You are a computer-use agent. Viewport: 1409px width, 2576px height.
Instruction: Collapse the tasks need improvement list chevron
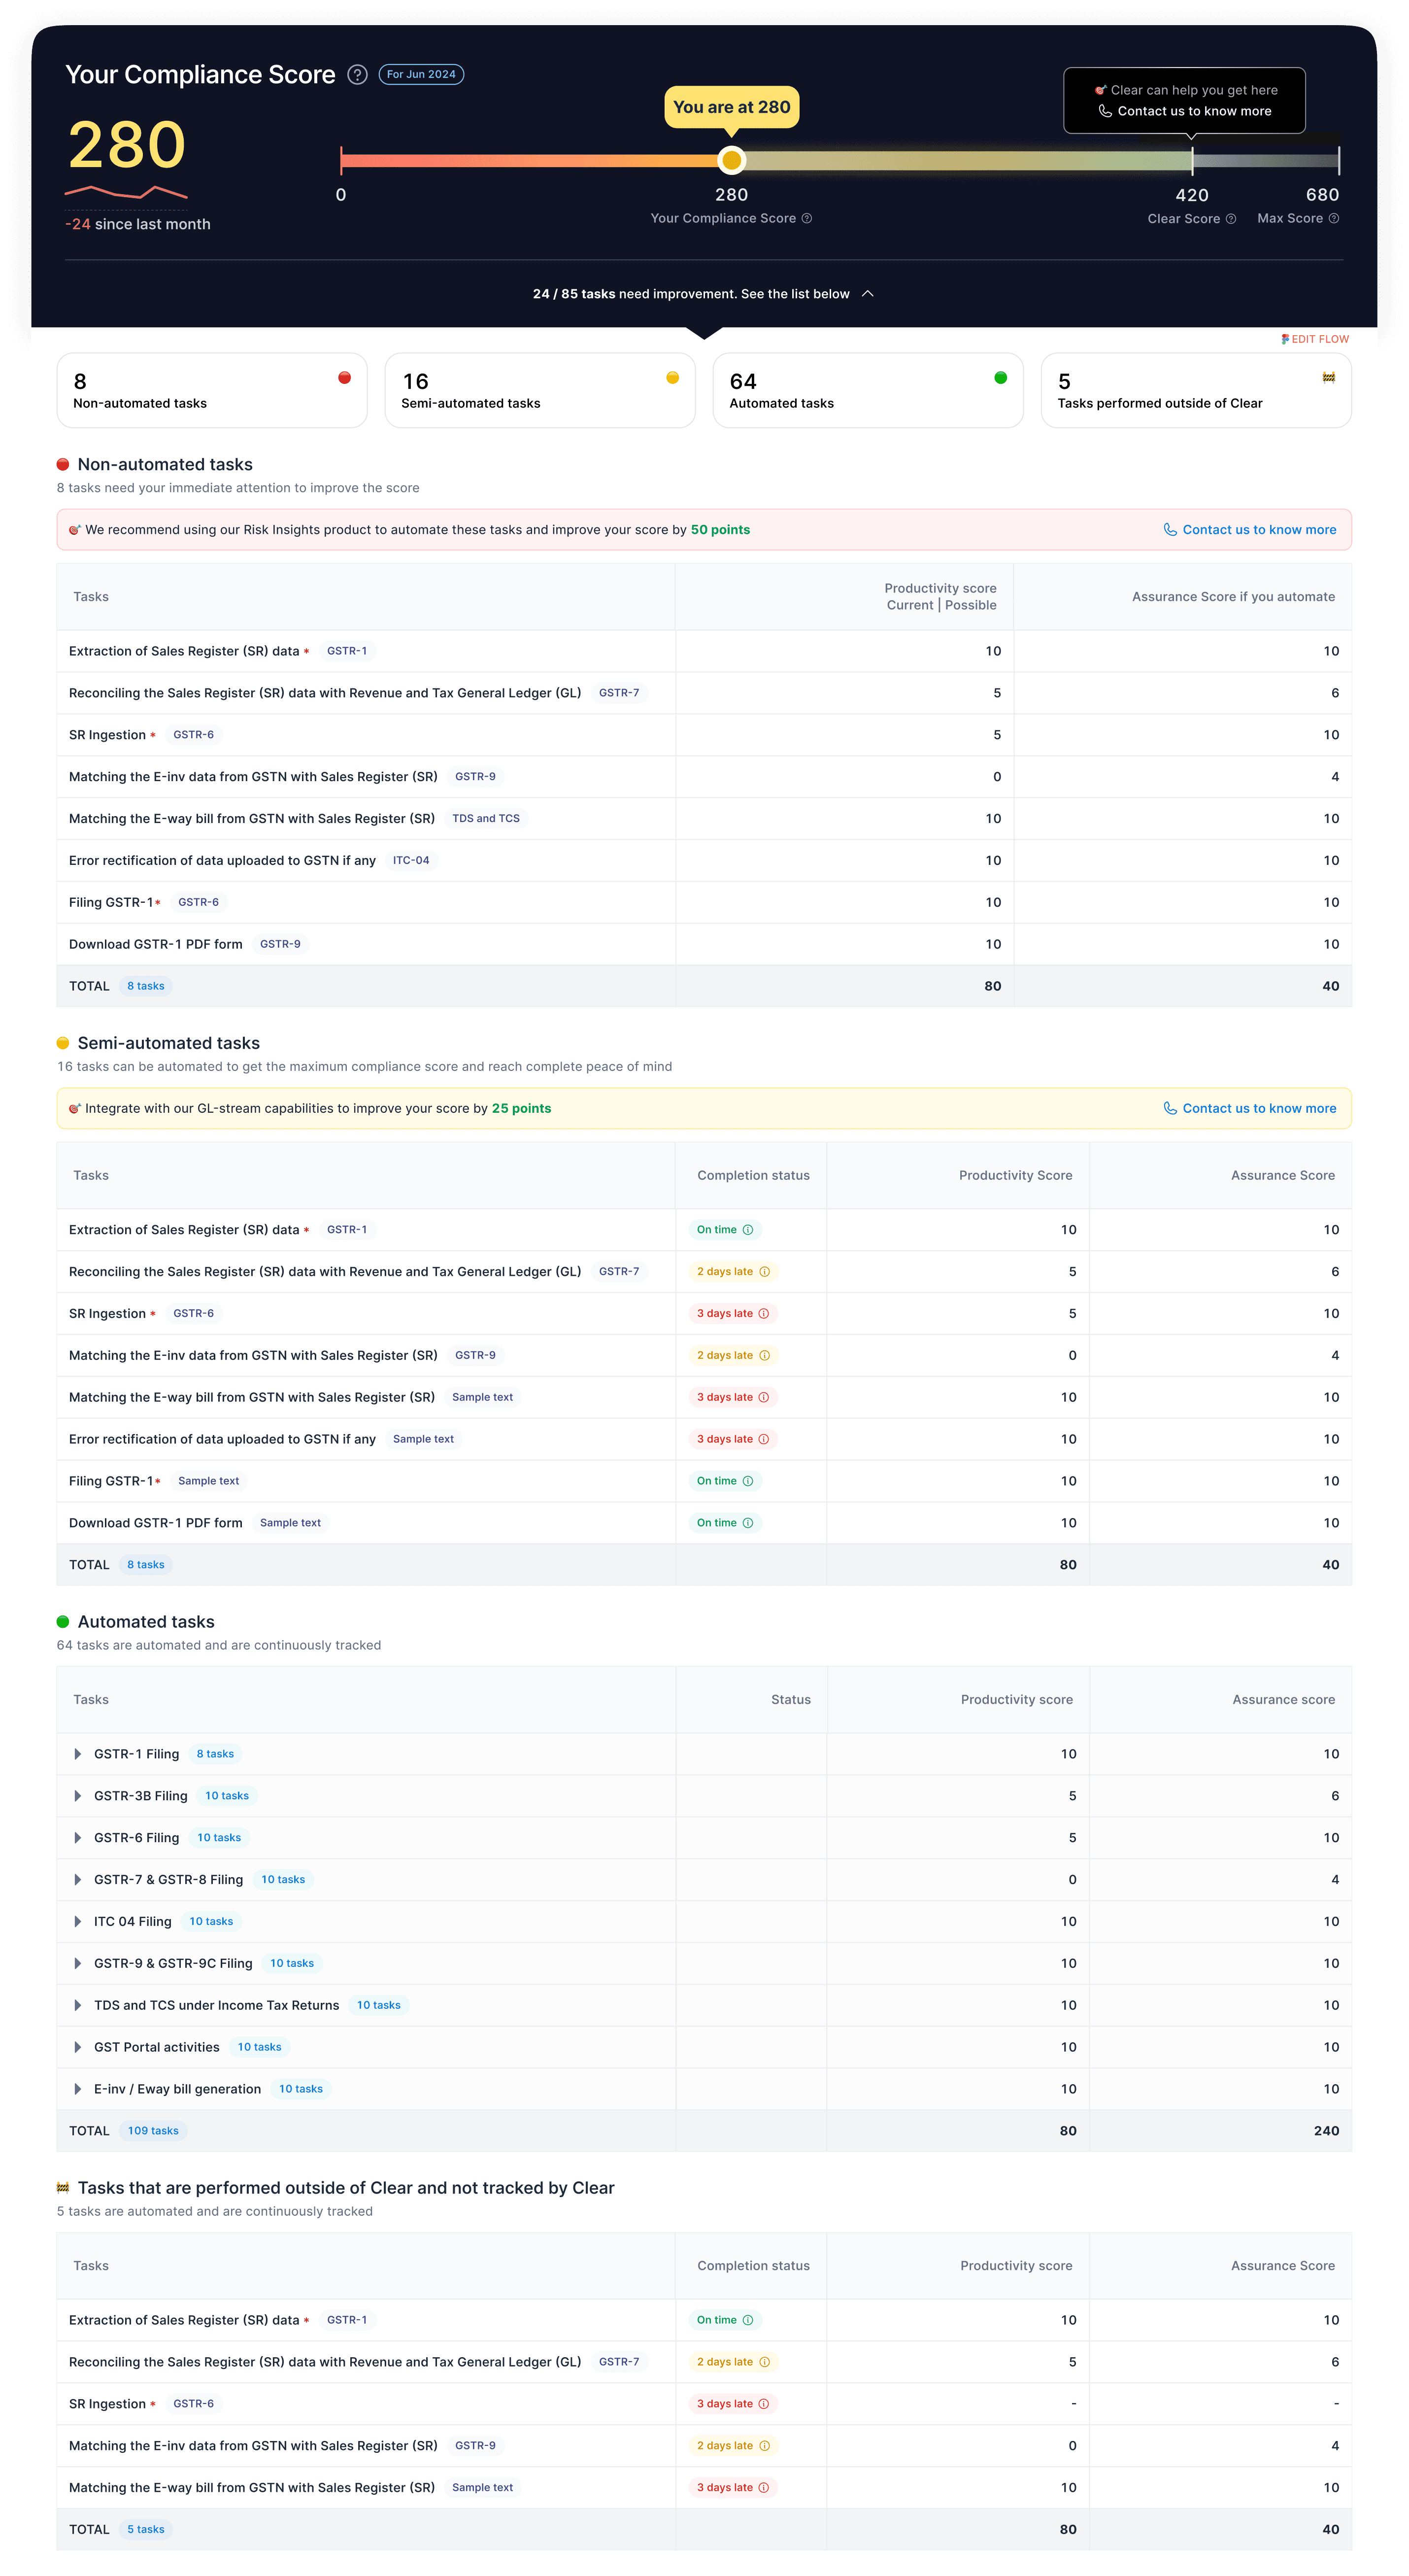[868, 294]
